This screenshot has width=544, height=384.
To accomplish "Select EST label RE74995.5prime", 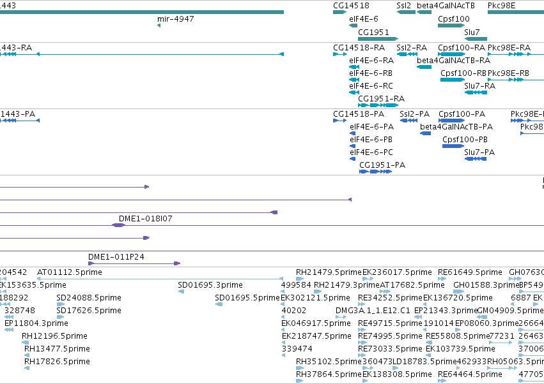I will point(391,336).
